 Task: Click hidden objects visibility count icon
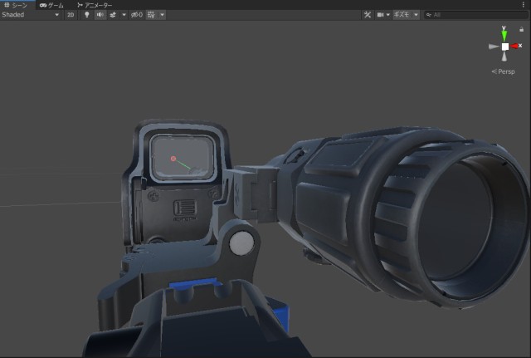tap(137, 15)
